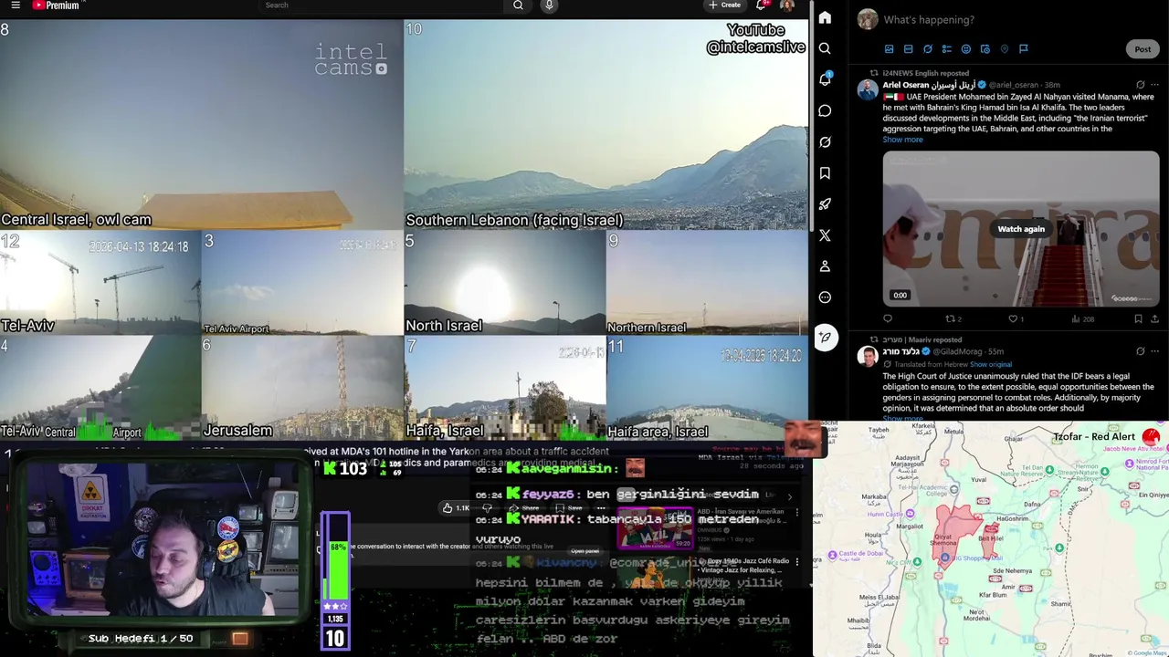Image resolution: width=1169 pixels, height=657 pixels.
Task: Like the YouTube video with 1.1K likes
Action: (x=458, y=507)
